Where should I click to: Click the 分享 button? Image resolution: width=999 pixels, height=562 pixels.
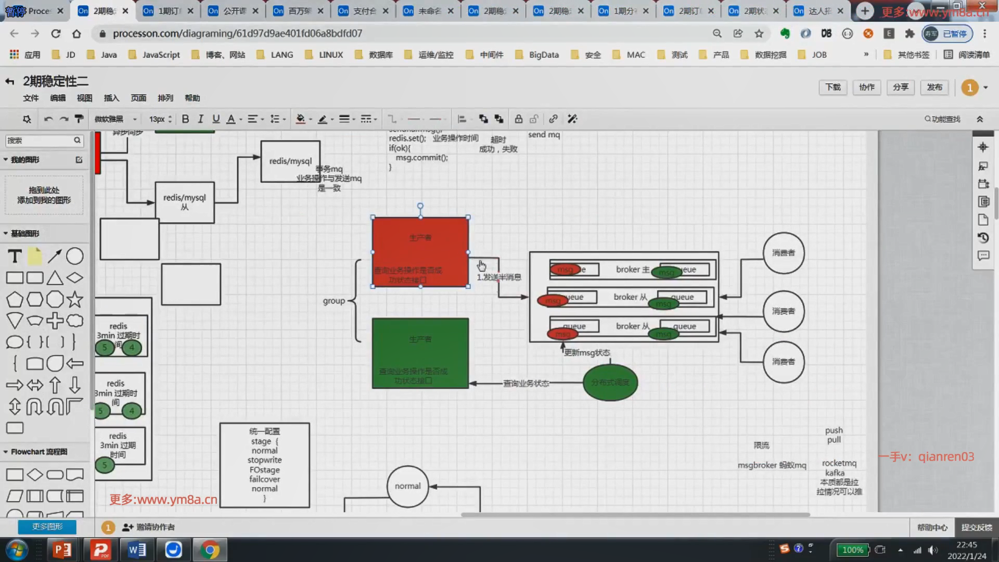tap(900, 87)
